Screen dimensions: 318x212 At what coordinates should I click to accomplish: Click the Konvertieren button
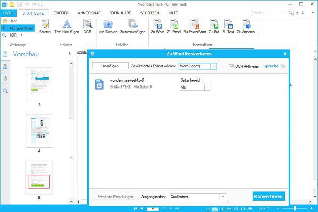point(269,197)
